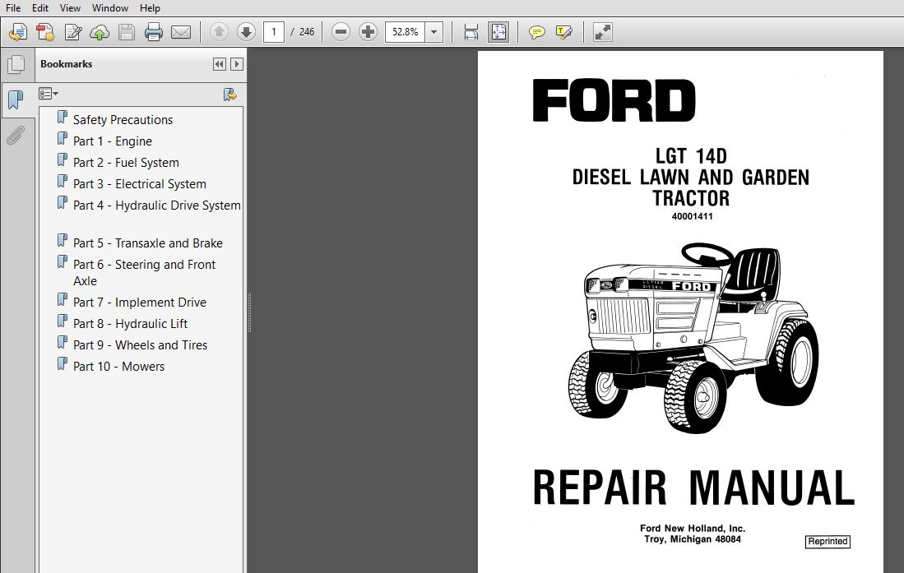Click the fit width scrolling icon
The height and width of the screenshot is (573, 904).
click(471, 32)
